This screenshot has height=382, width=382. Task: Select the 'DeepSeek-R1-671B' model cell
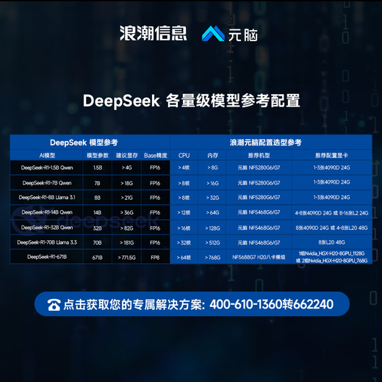(x=47, y=257)
